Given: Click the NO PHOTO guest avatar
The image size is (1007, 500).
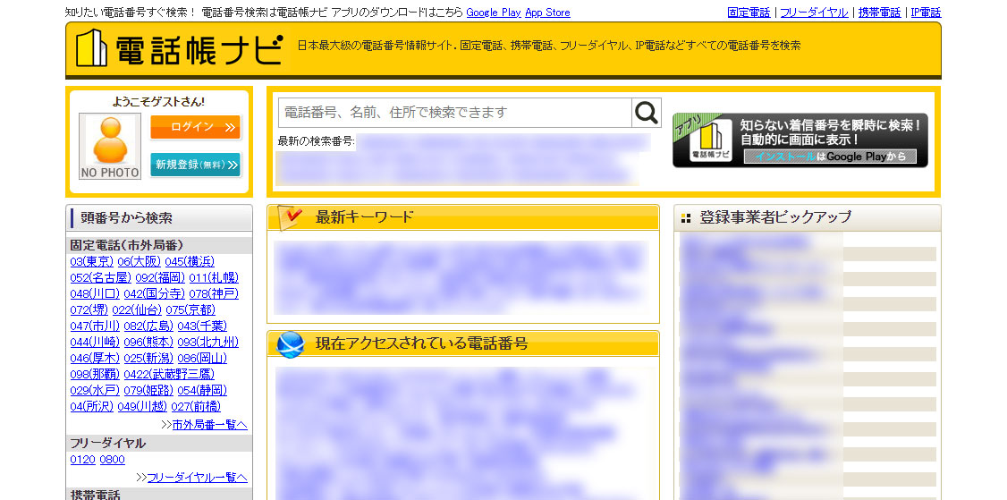Looking at the screenshot, I should (110, 146).
